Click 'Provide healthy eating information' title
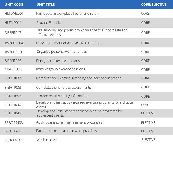The image size is (173, 173). point(63,96)
